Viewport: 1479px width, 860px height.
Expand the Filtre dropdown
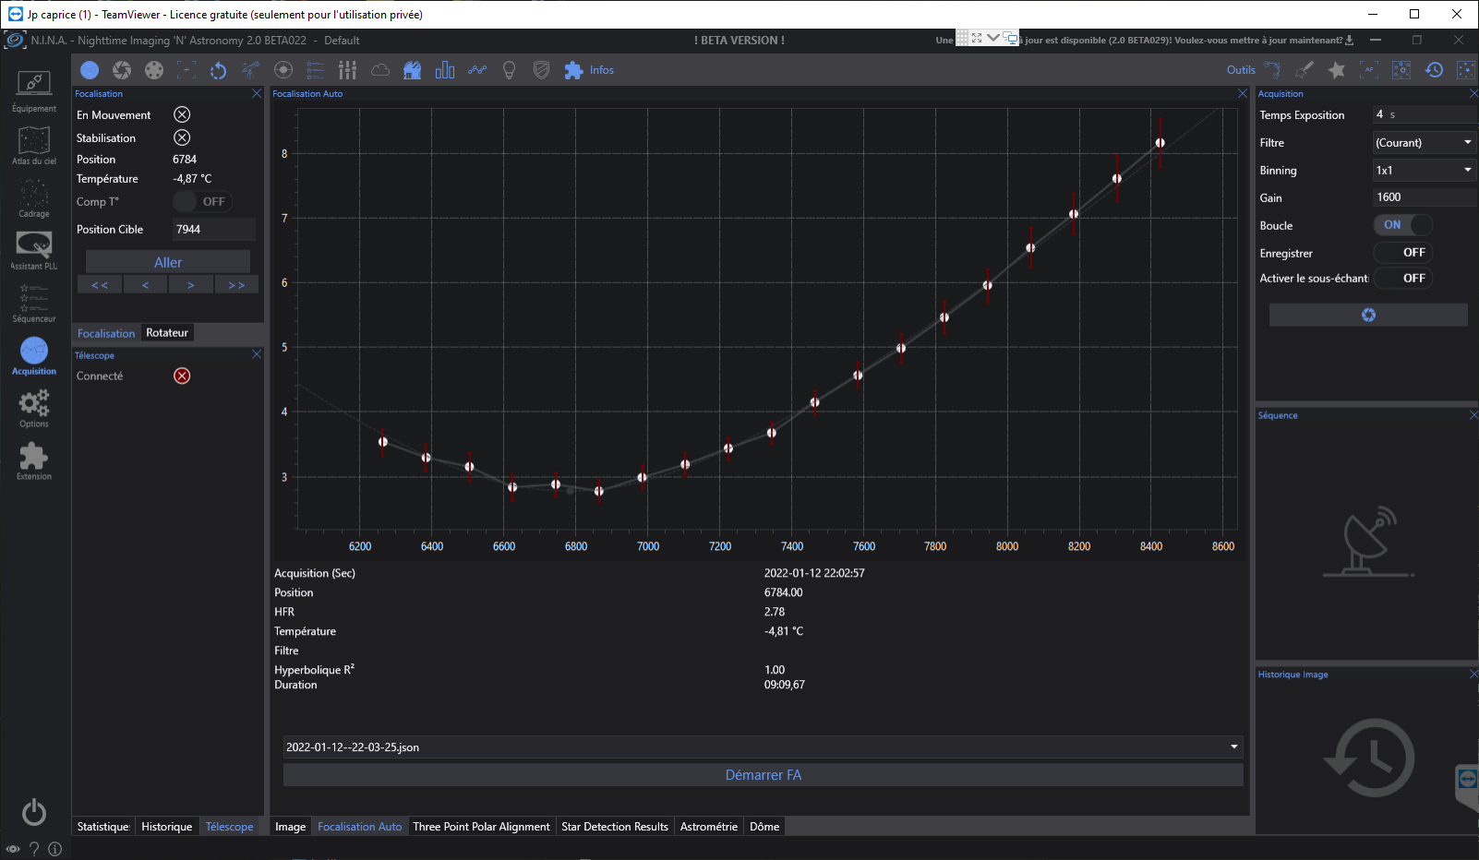tap(1425, 142)
